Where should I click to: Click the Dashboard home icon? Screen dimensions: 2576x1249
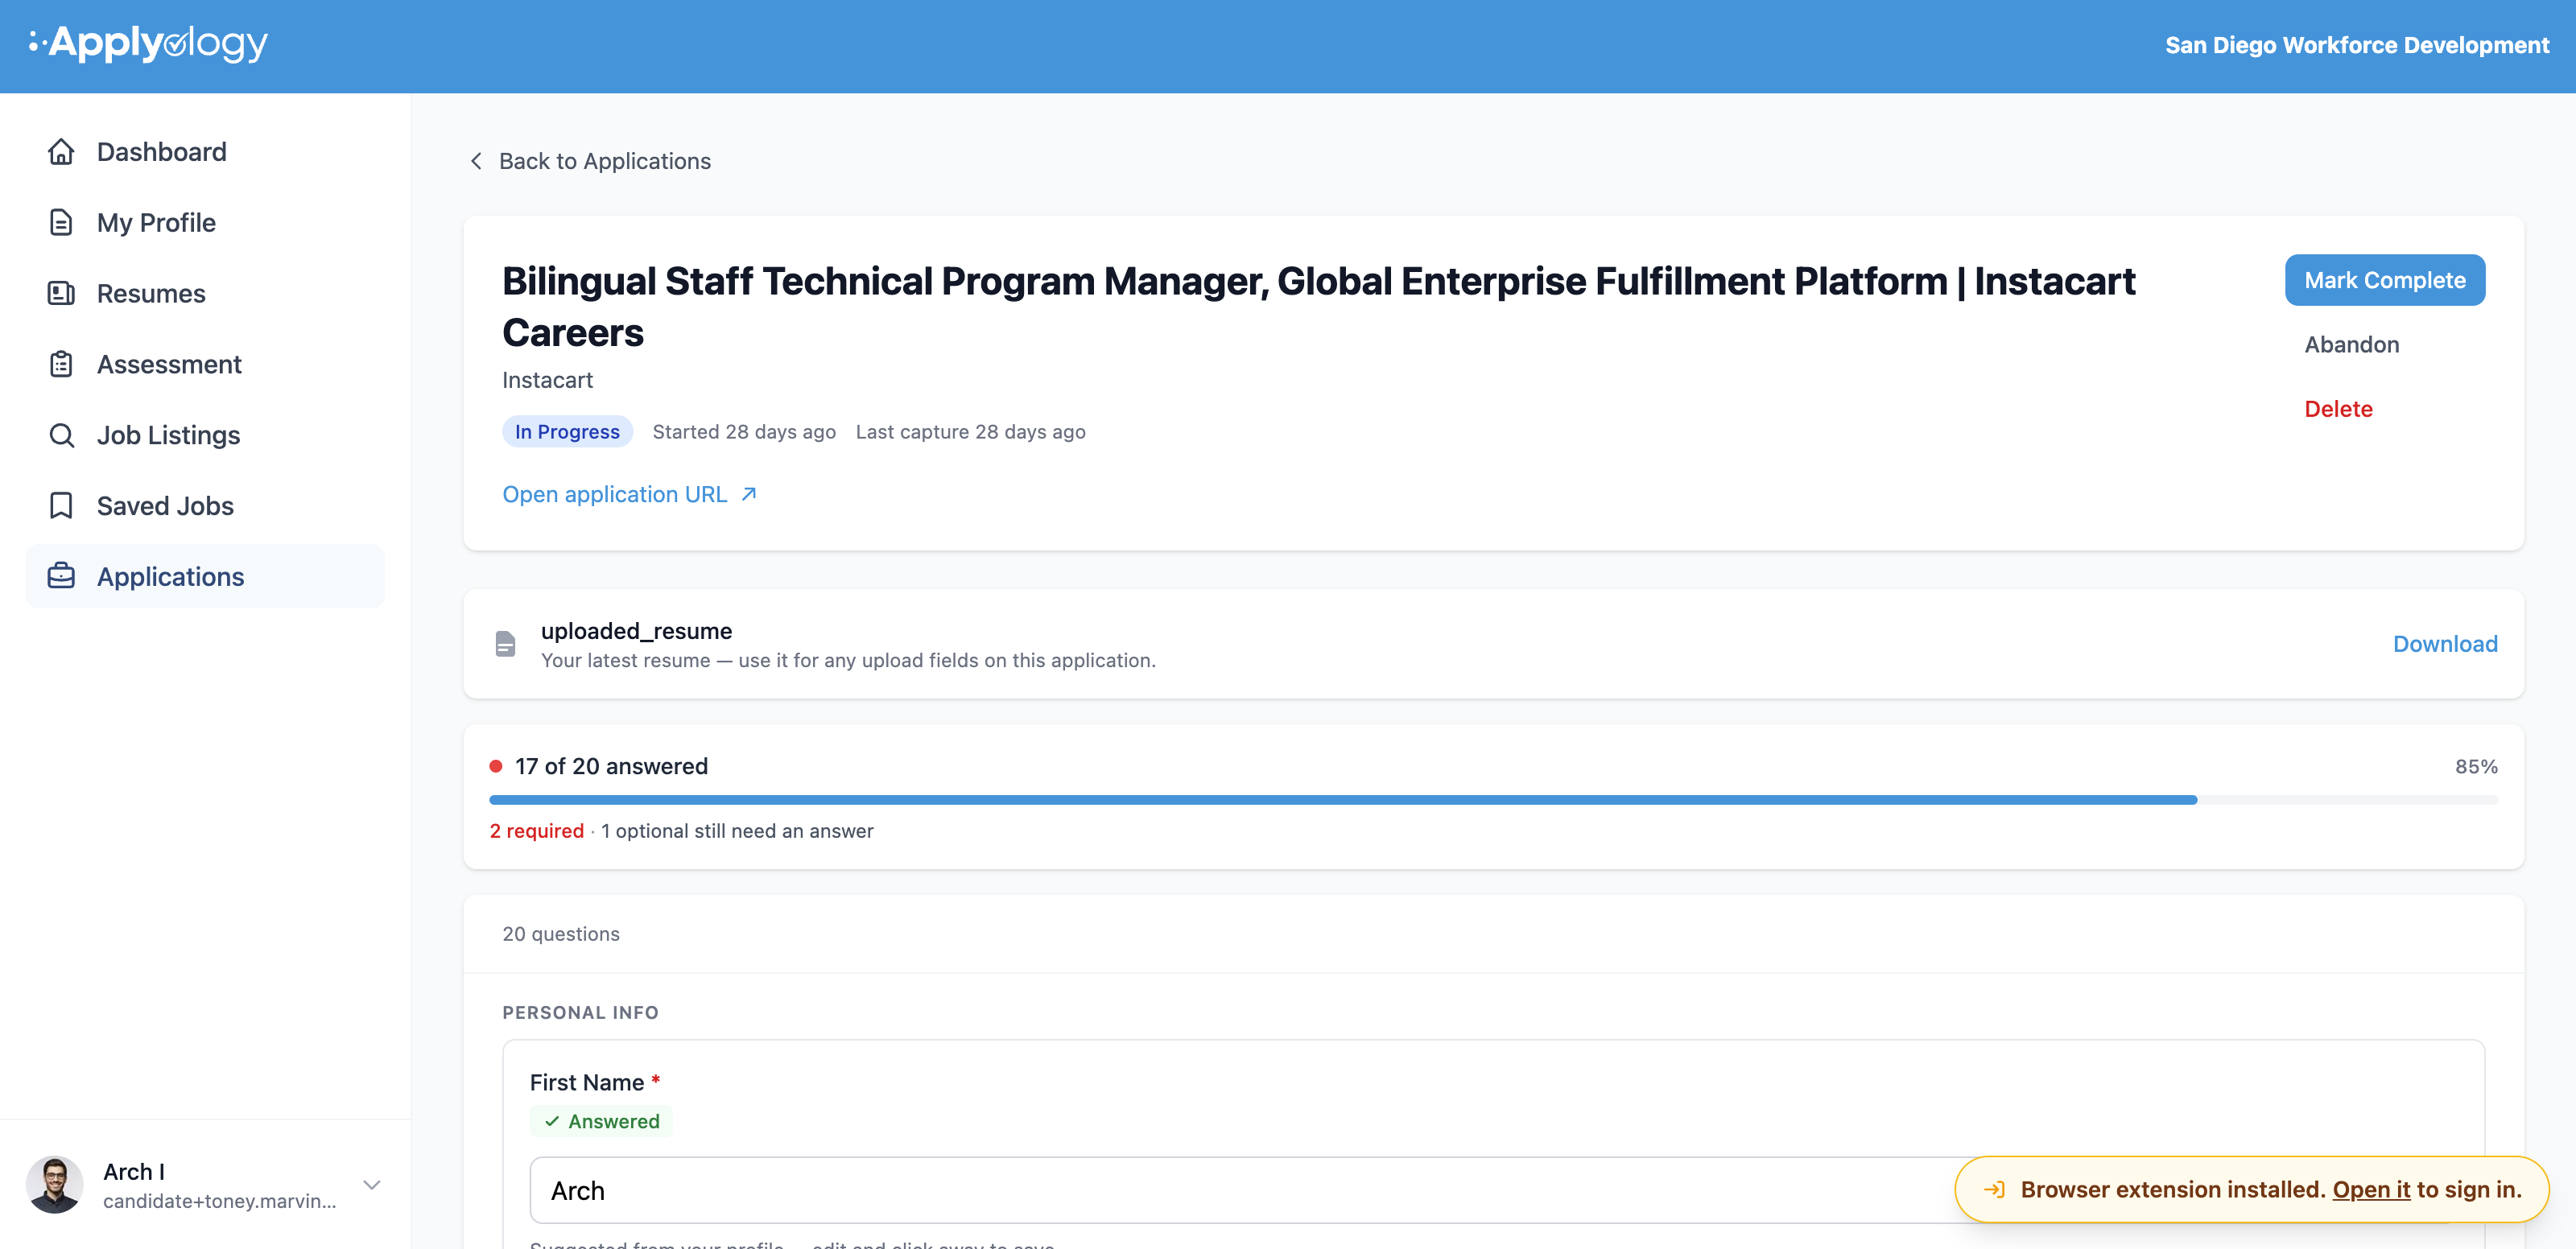tap(61, 152)
